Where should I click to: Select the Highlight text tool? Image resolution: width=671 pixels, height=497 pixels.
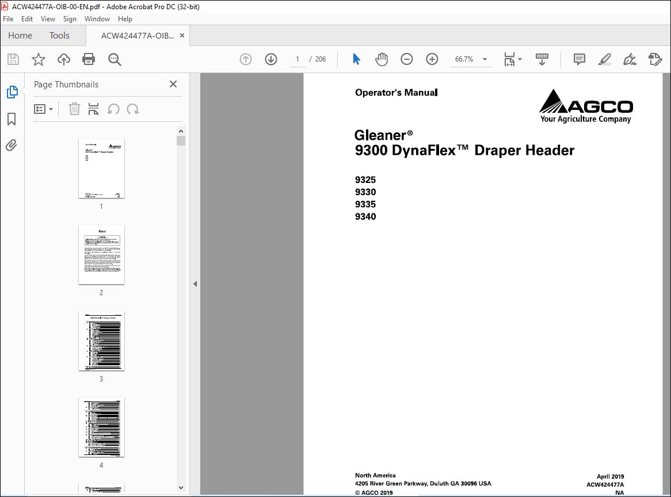pos(604,59)
